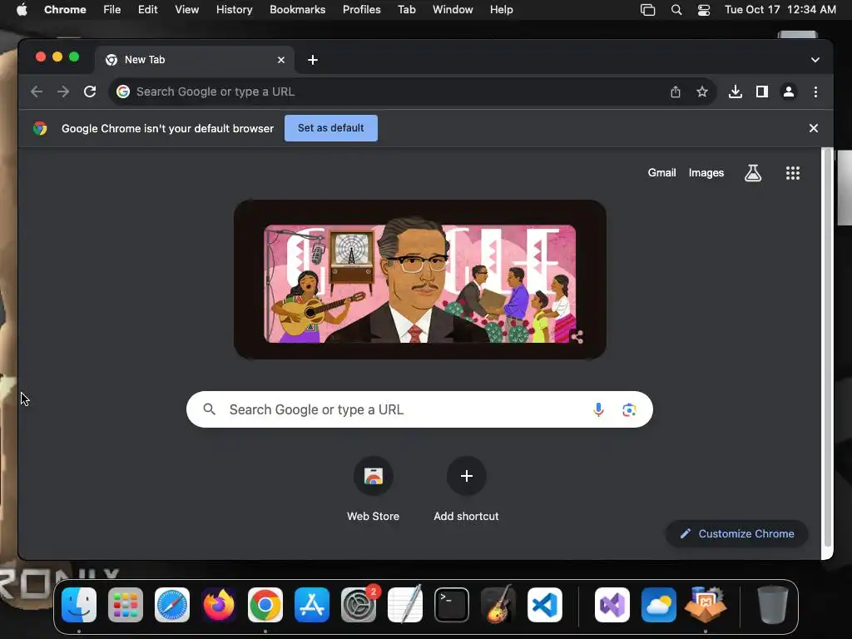Open Images link
This screenshot has height=639, width=852.
[x=706, y=173]
